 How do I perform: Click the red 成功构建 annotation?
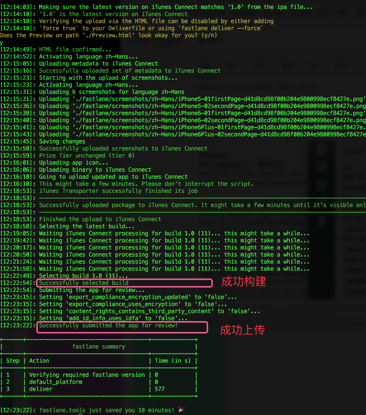point(244,282)
